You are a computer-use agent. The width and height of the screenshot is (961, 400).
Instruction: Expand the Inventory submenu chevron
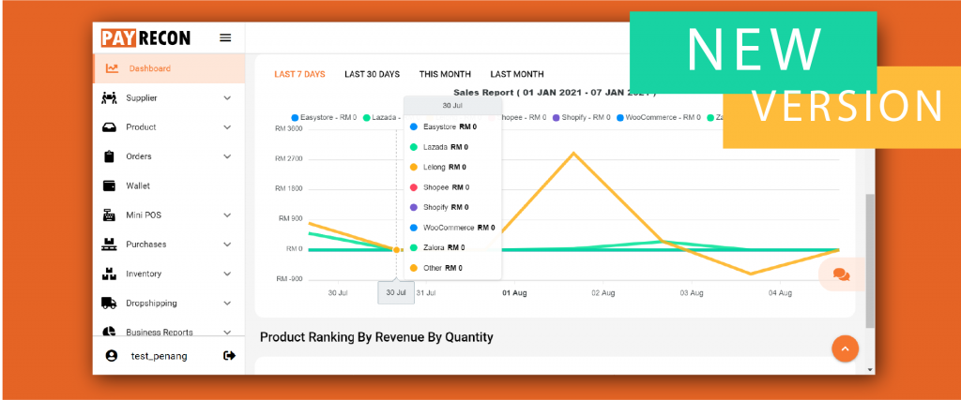(227, 274)
